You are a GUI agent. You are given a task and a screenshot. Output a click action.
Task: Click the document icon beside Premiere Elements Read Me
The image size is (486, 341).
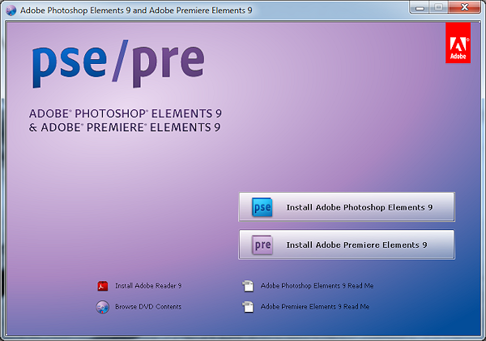tap(247, 307)
